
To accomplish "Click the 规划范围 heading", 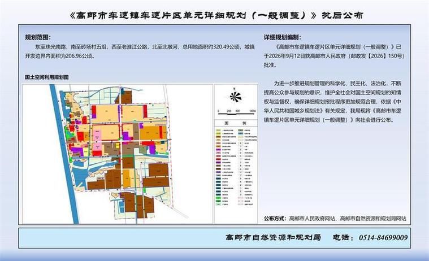I will [x=38, y=37].
